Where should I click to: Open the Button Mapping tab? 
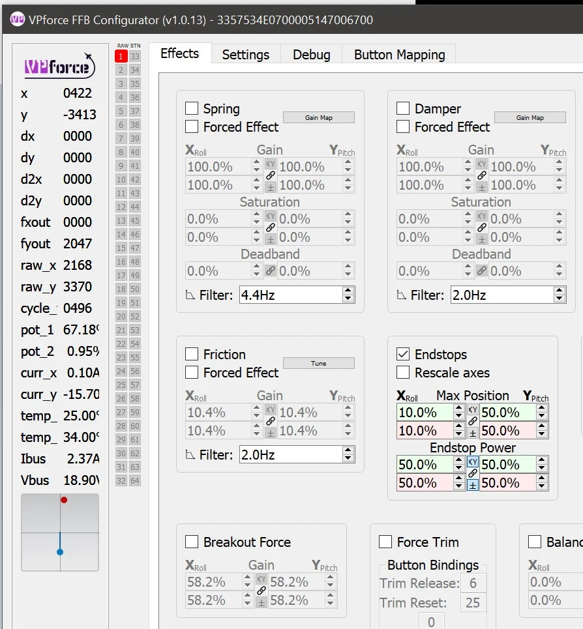(399, 55)
